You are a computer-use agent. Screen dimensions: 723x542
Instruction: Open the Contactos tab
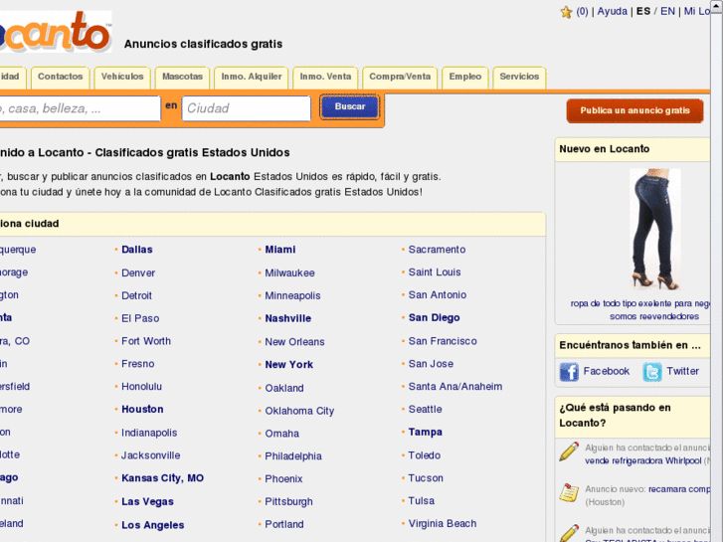(x=60, y=77)
